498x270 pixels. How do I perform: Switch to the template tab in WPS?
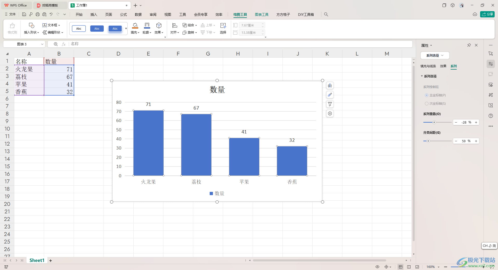coord(50,5)
